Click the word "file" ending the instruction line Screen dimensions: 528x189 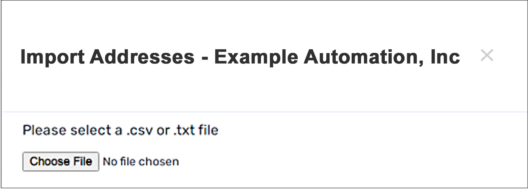[x=209, y=131]
